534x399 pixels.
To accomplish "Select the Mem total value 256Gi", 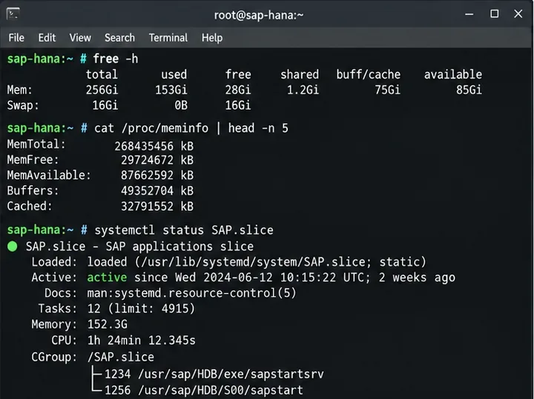I will click(x=102, y=90).
